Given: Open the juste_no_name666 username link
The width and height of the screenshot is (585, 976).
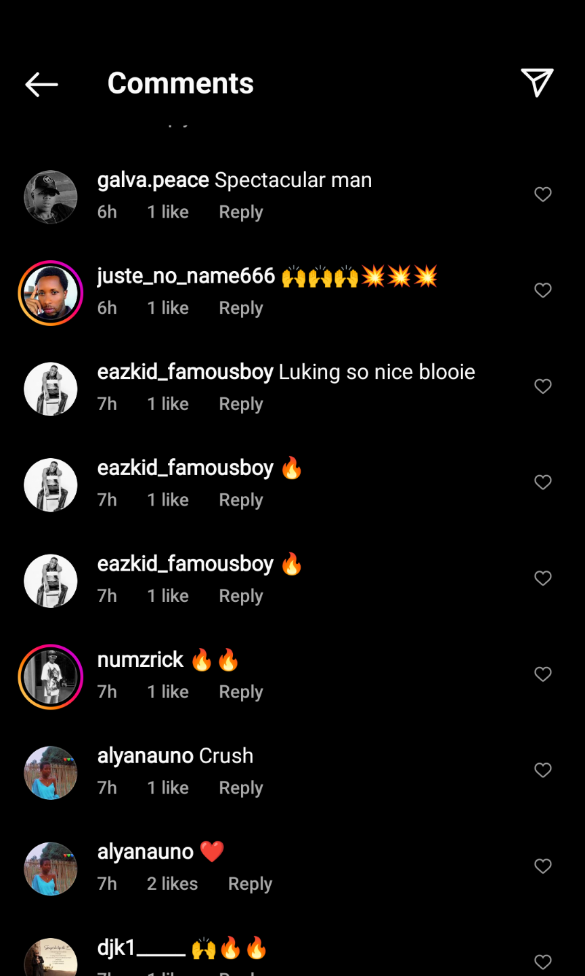Looking at the screenshot, I should point(186,277).
